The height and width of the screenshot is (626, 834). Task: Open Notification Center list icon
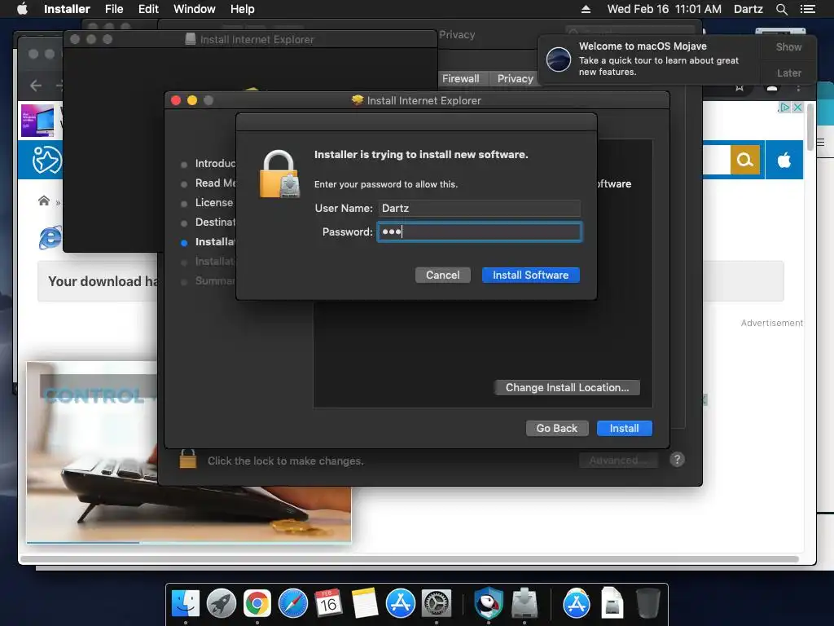[807, 9]
